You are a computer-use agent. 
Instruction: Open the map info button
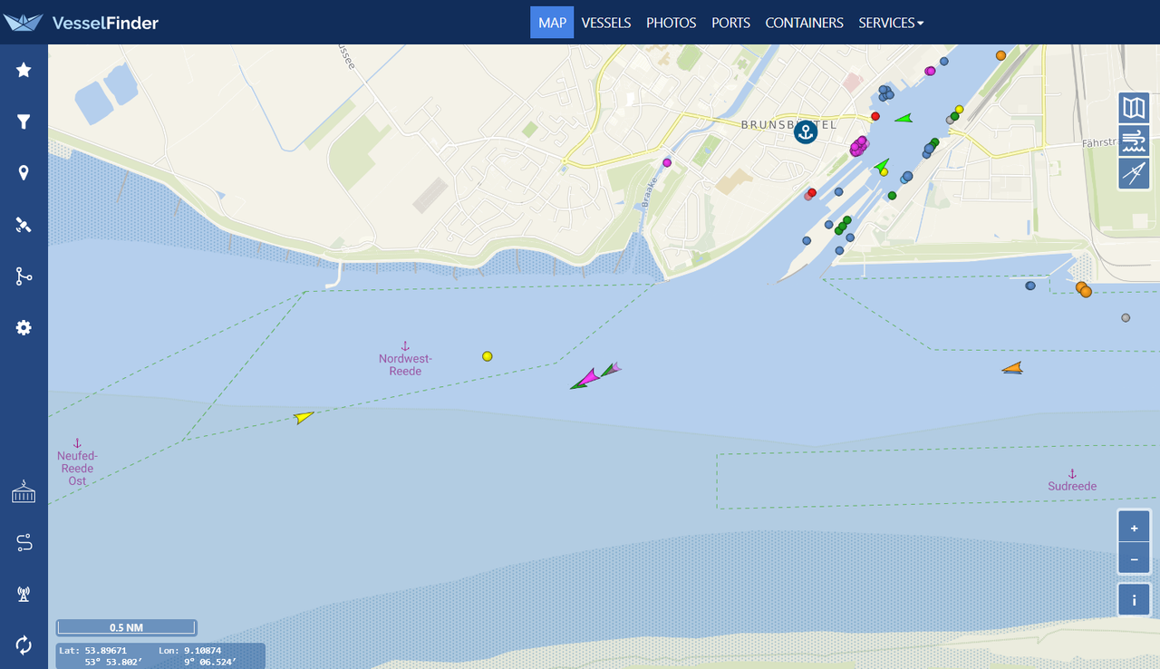pyautogui.click(x=1134, y=600)
